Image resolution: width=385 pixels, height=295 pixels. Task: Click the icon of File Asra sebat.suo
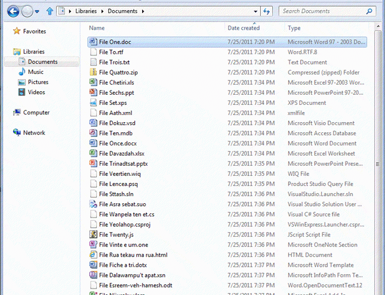93,204
